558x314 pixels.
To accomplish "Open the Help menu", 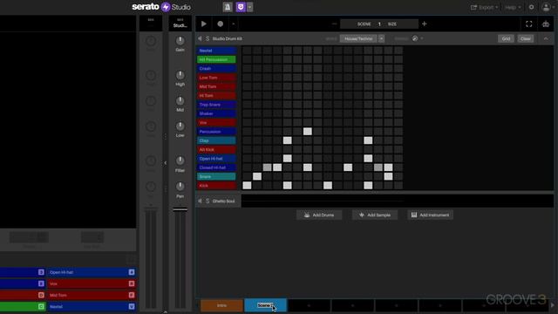I will coord(513,7).
